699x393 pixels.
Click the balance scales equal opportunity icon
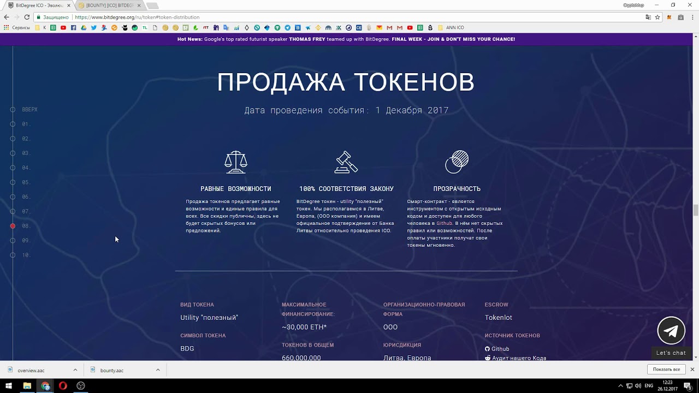pyautogui.click(x=236, y=162)
